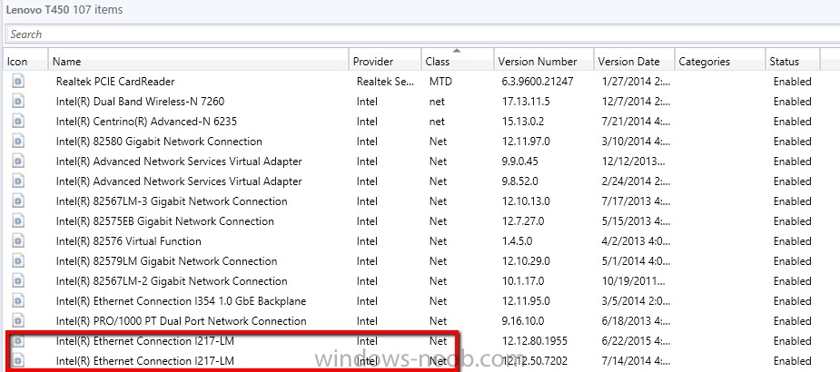The height and width of the screenshot is (372, 840).
Task: Click version number 10.1.17.0
Action: coord(523,281)
